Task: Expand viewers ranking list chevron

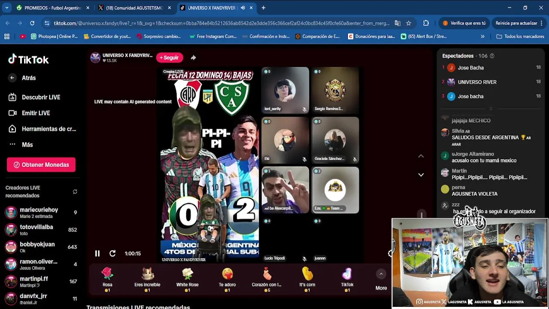Action: coord(491,109)
